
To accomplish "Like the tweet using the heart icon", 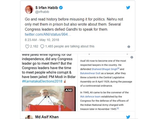I will click(27, 47).
